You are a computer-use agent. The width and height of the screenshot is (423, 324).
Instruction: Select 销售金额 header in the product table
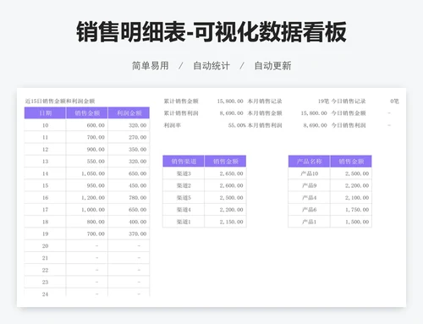point(351,162)
